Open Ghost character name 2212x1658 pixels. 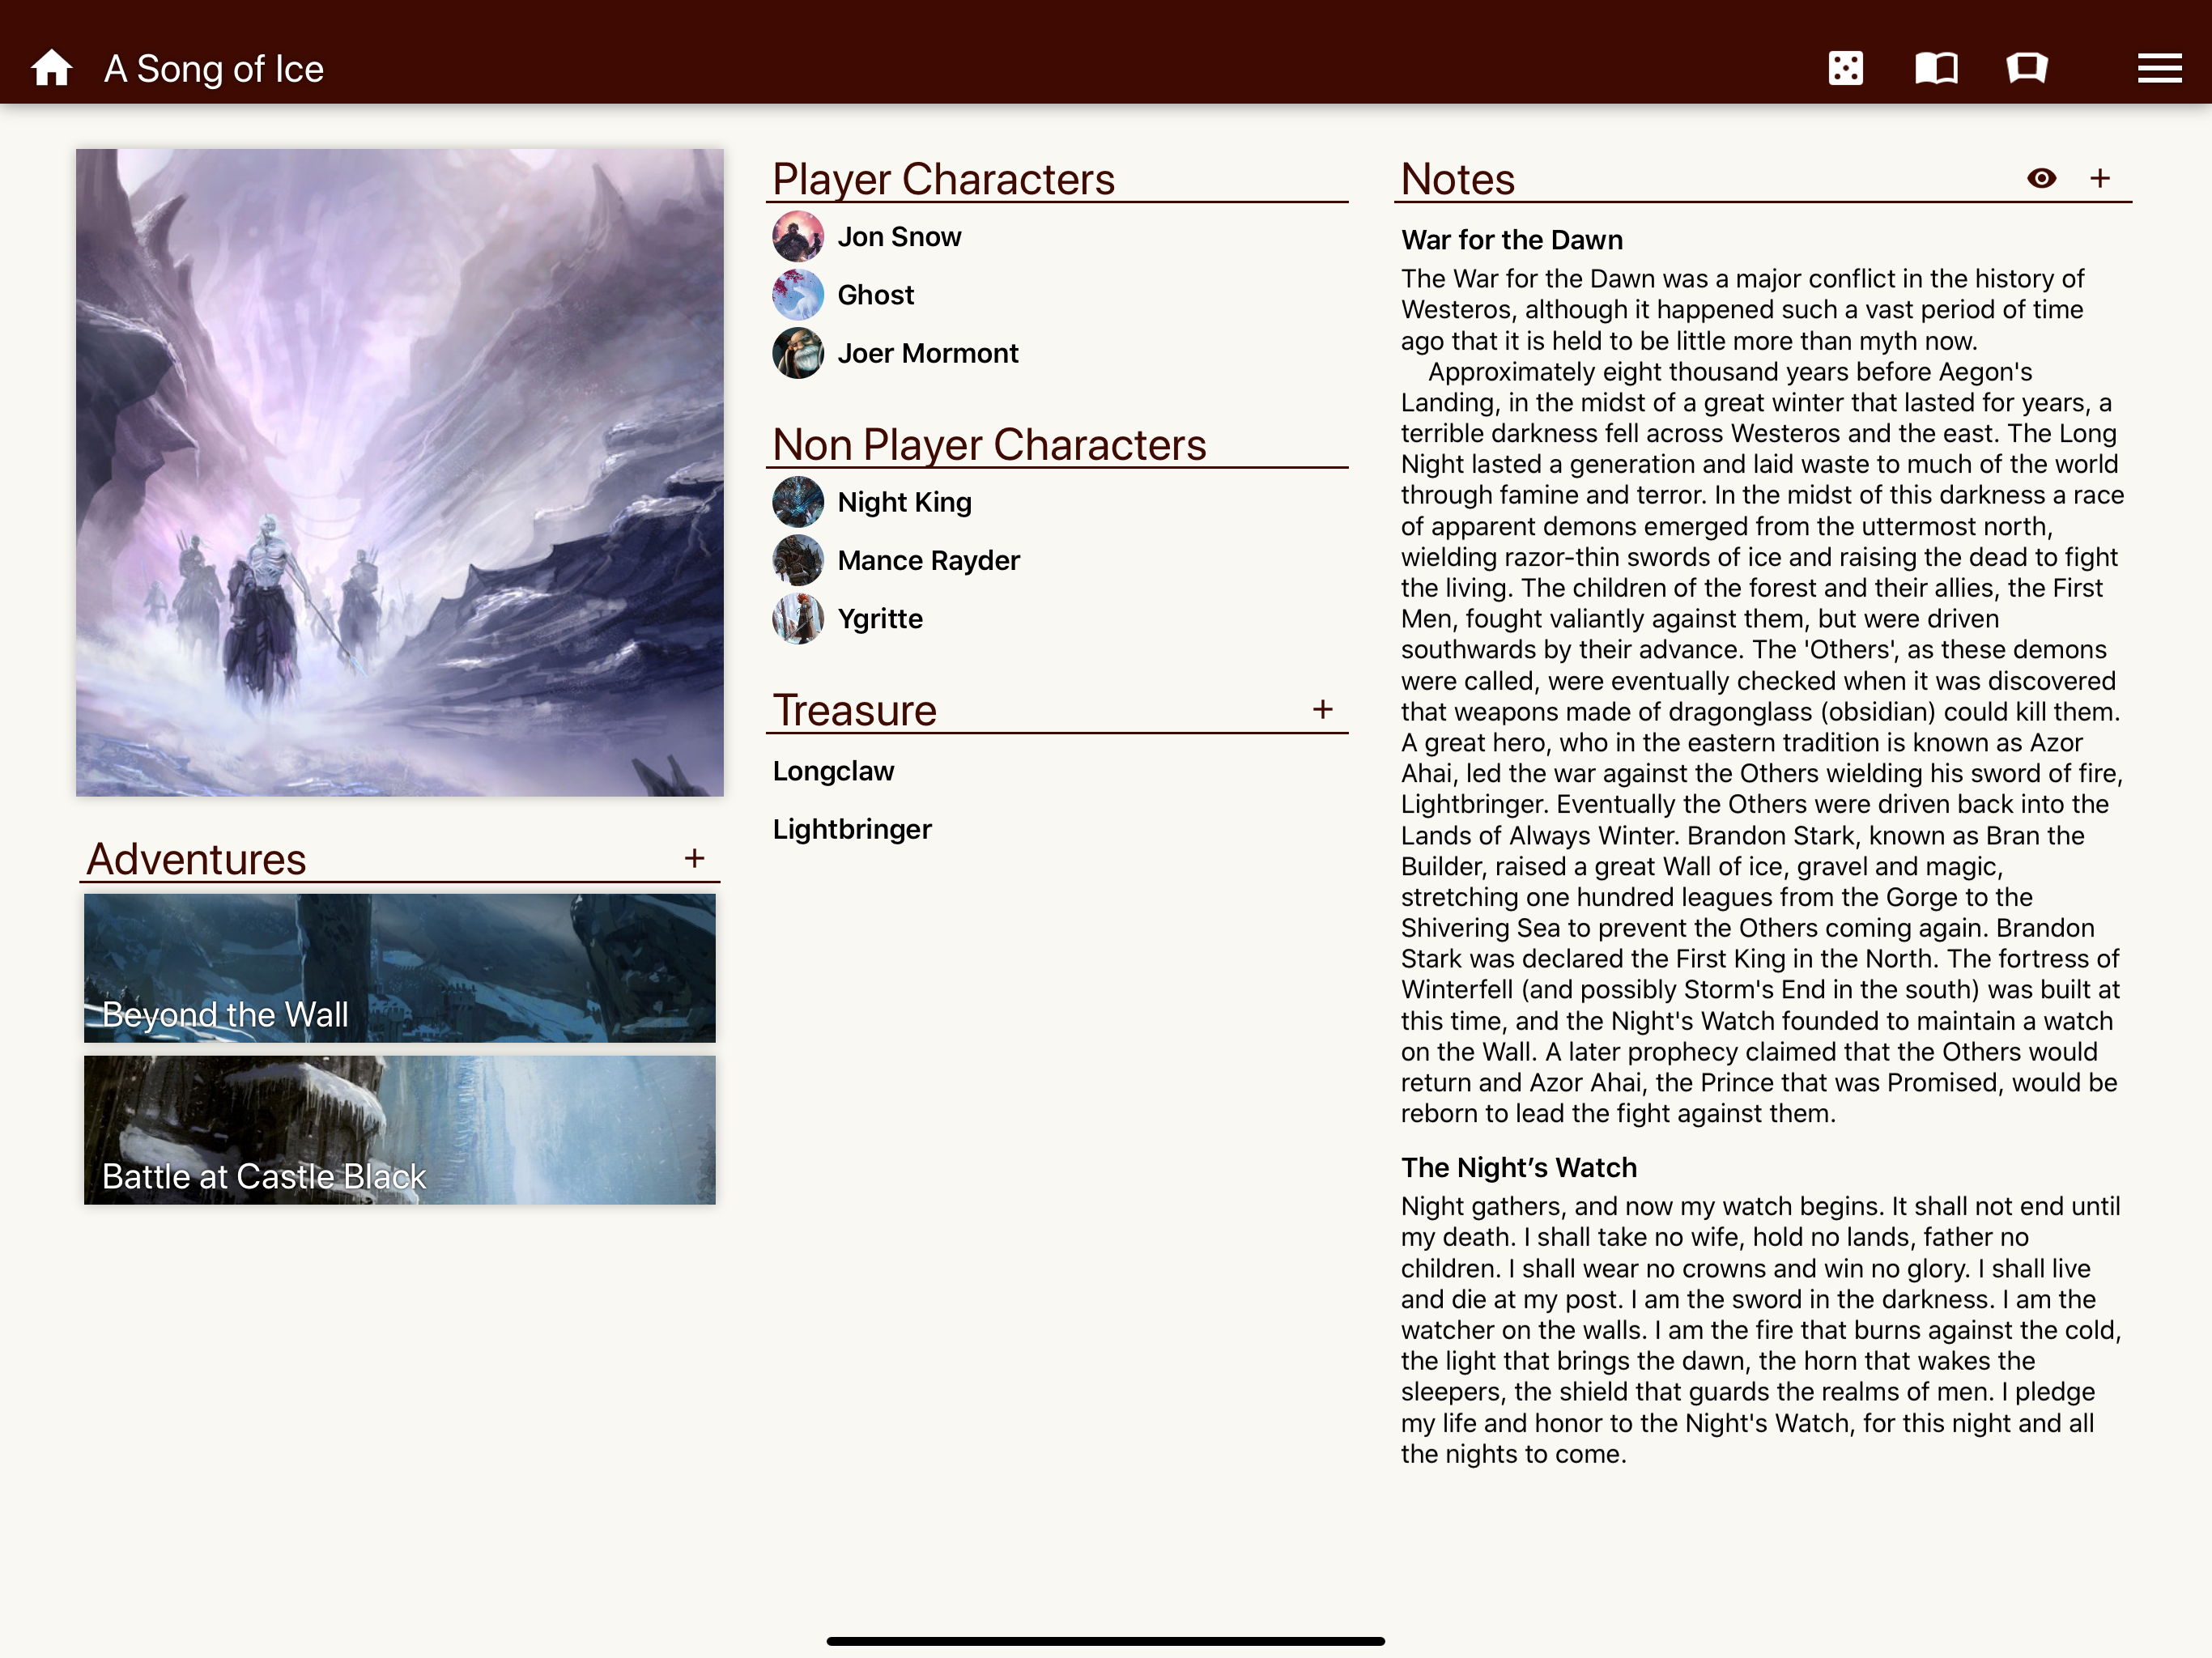[875, 295]
